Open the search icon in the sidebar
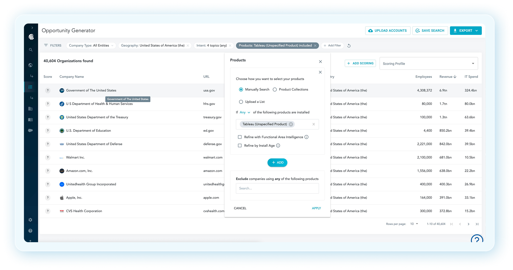This screenshot has width=513, height=270. tap(31, 50)
